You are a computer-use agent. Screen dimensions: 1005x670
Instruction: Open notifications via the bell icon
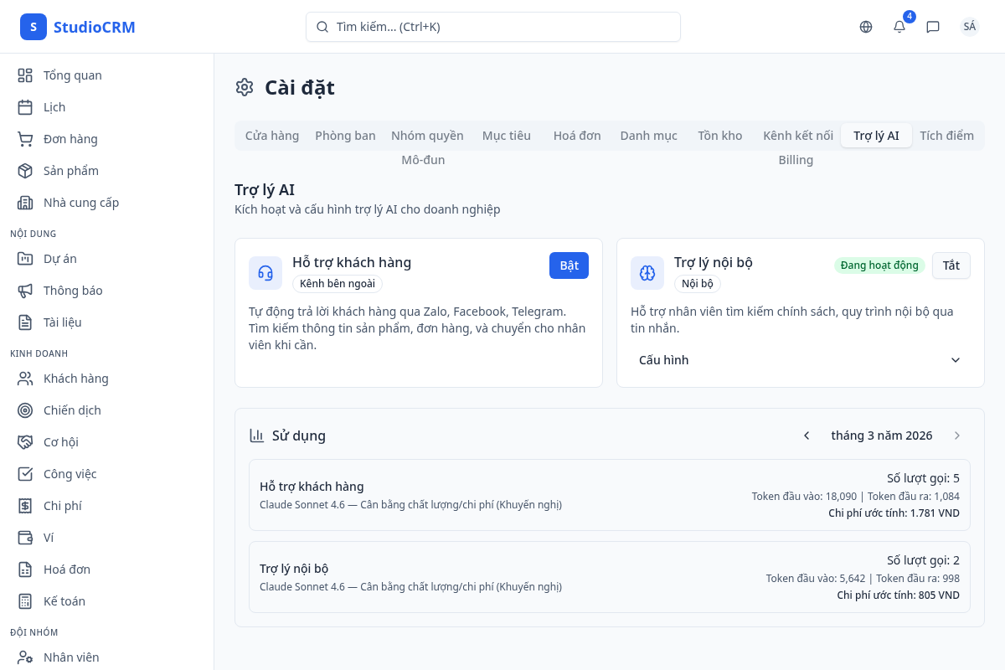(899, 27)
